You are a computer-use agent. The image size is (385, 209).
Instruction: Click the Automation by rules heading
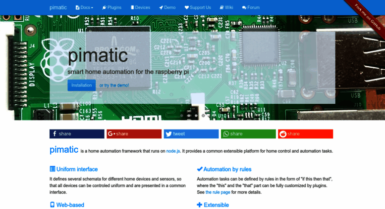tap(227, 169)
